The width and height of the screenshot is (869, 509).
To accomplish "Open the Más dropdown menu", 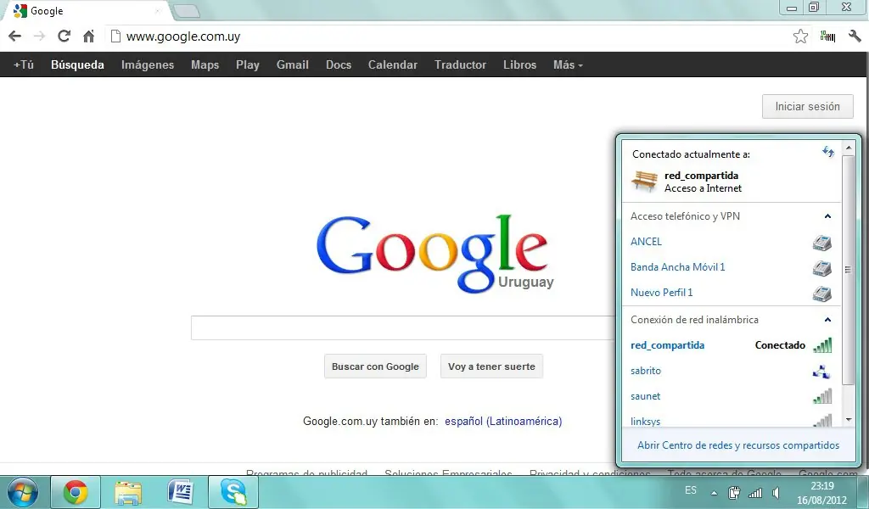I will (x=568, y=64).
